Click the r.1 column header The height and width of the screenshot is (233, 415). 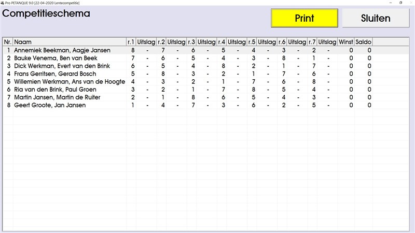pyautogui.click(x=131, y=42)
